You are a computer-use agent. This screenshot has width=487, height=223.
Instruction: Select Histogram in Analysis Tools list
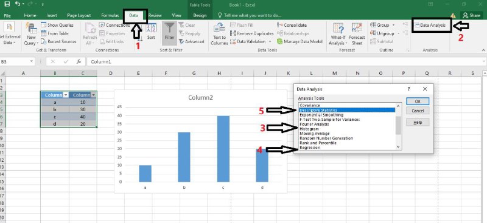pyautogui.click(x=347, y=129)
